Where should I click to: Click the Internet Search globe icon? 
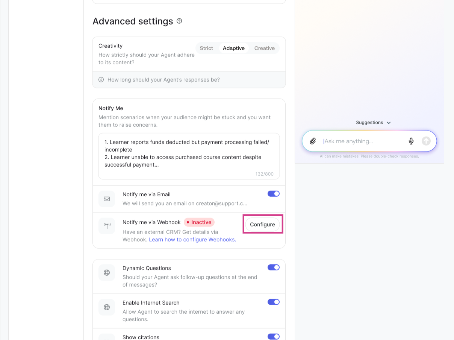(x=107, y=307)
